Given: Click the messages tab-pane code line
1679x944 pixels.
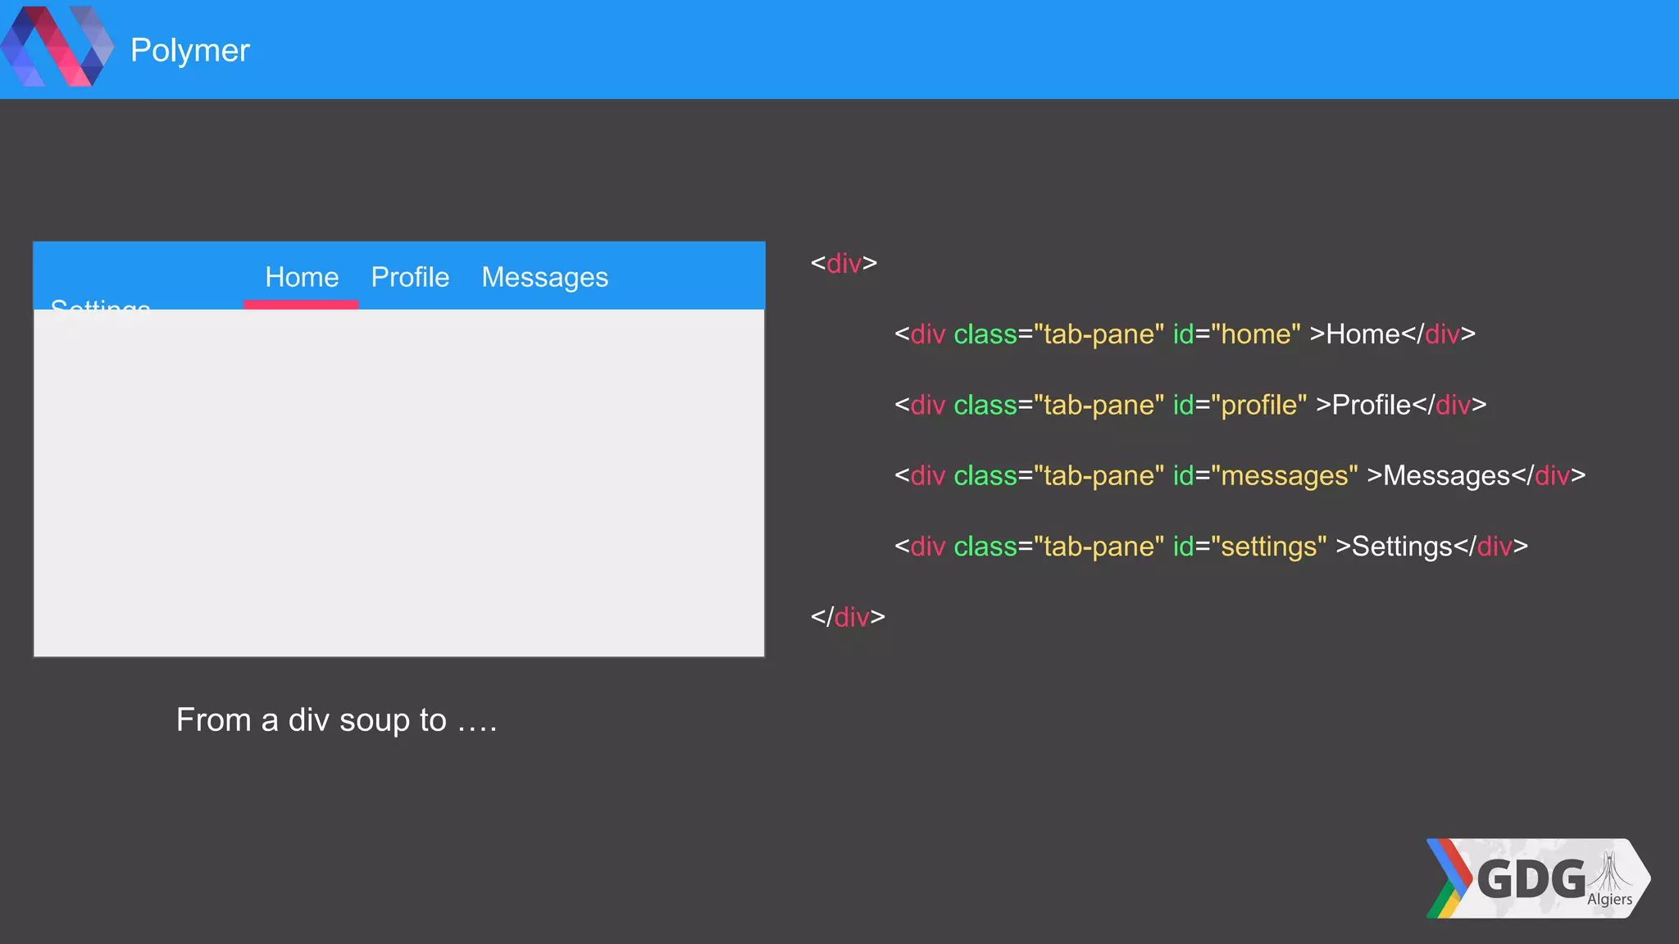Looking at the screenshot, I should pos(1239,475).
